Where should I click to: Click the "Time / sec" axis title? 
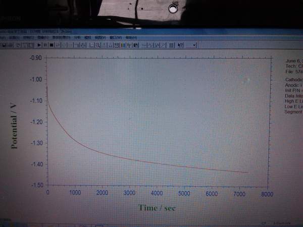(x=157, y=208)
